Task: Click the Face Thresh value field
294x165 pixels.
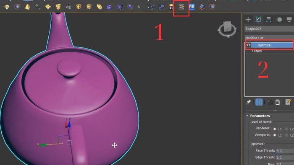Action: click(285, 151)
